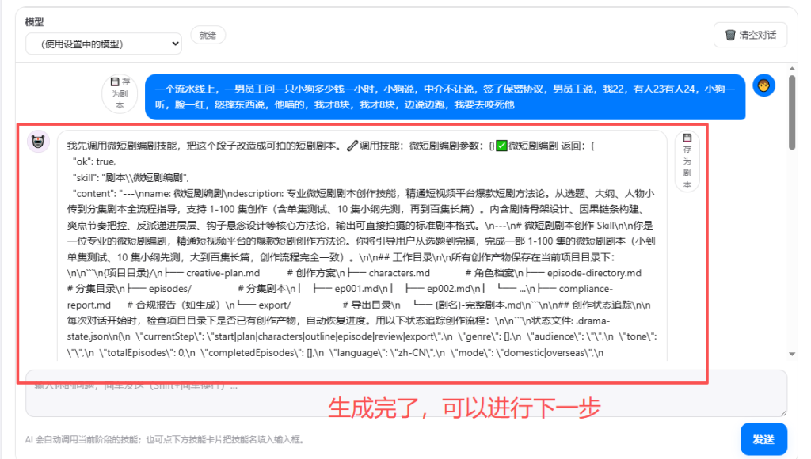Focus the message input field
This screenshot has height=459, width=811.
[x=406, y=393]
